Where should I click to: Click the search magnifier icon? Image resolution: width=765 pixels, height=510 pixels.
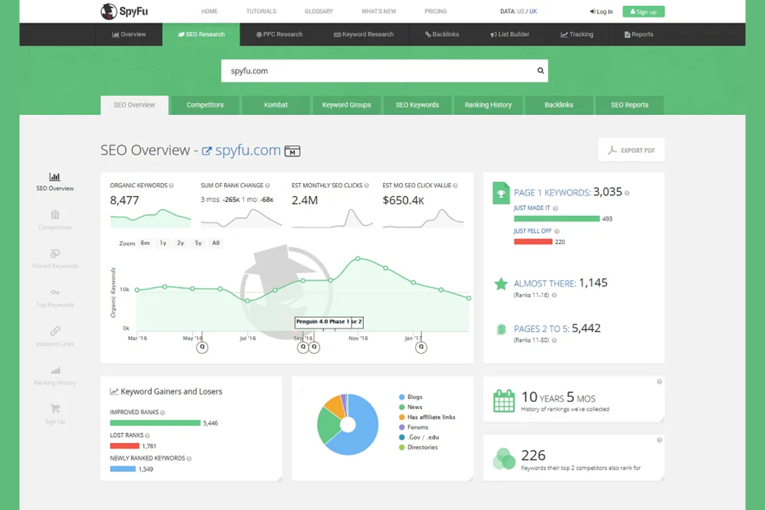[x=540, y=70]
